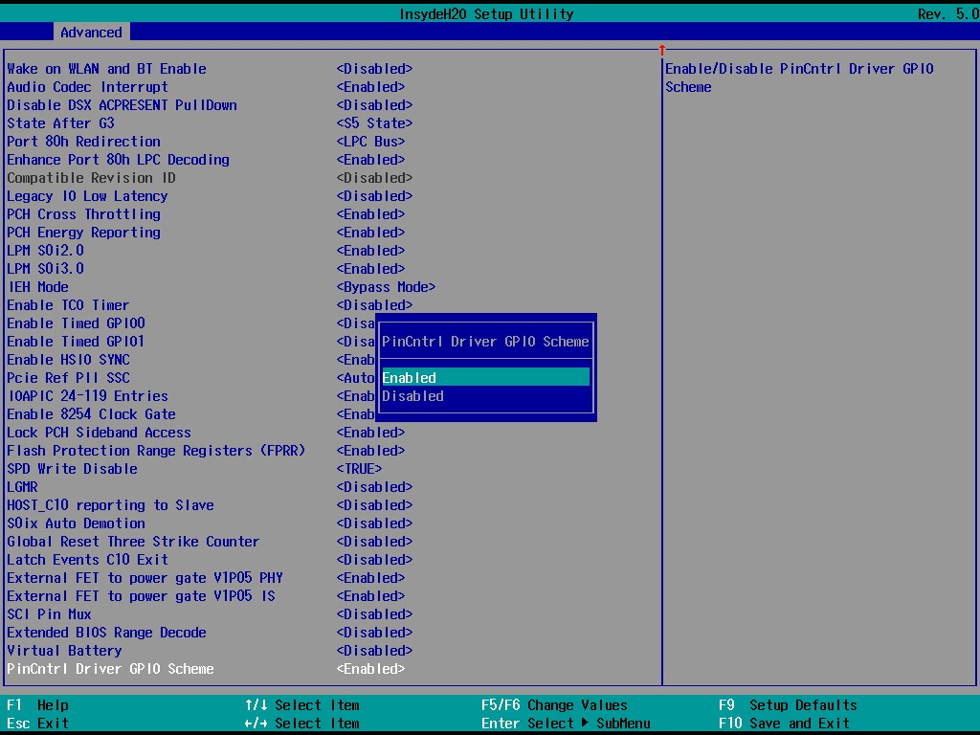This screenshot has width=980, height=735.
Task: Change SCI Pin Mux value
Action: [x=374, y=613]
